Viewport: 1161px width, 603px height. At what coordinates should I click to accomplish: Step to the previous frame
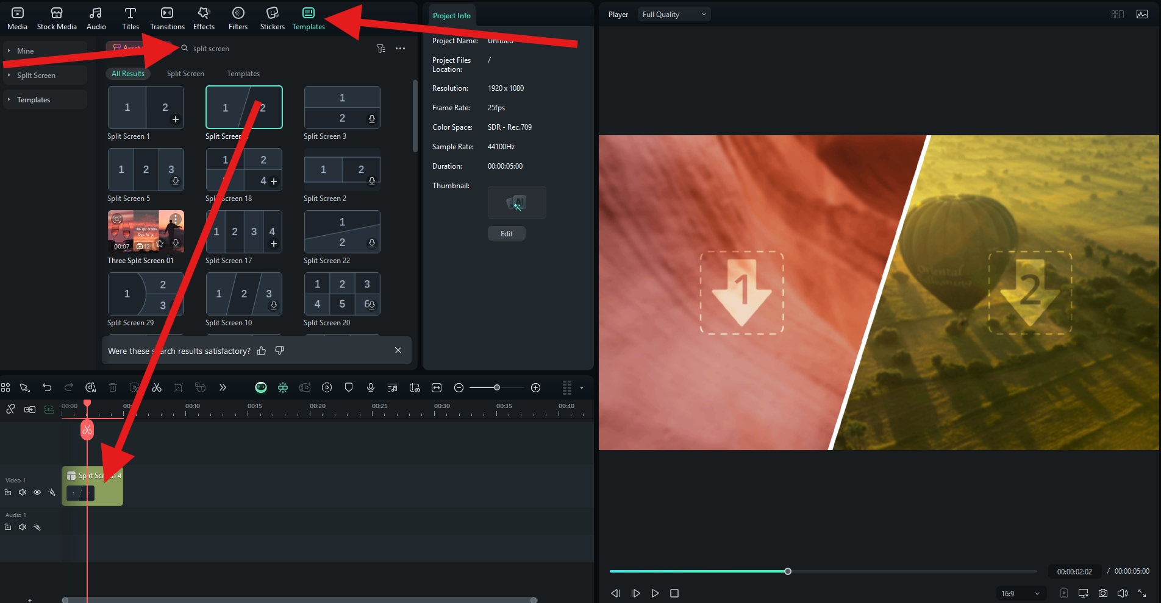[615, 593]
